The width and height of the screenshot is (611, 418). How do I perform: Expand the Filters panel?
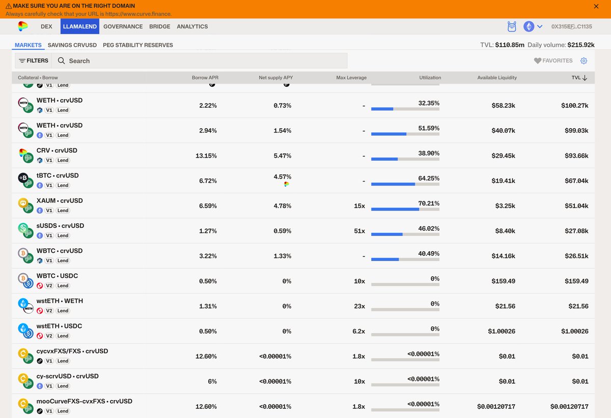(34, 61)
